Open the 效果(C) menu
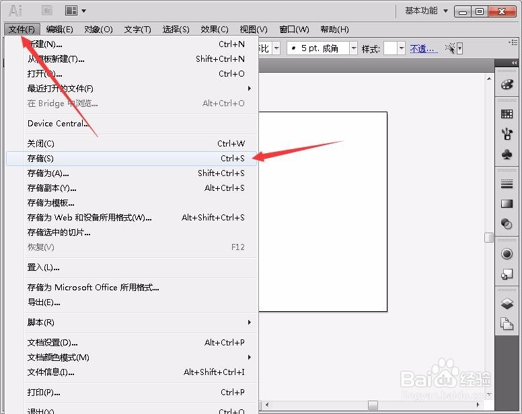The width and height of the screenshot is (522, 414). pos(214,30)
